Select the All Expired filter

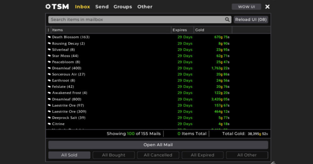[x=202, y=155]
